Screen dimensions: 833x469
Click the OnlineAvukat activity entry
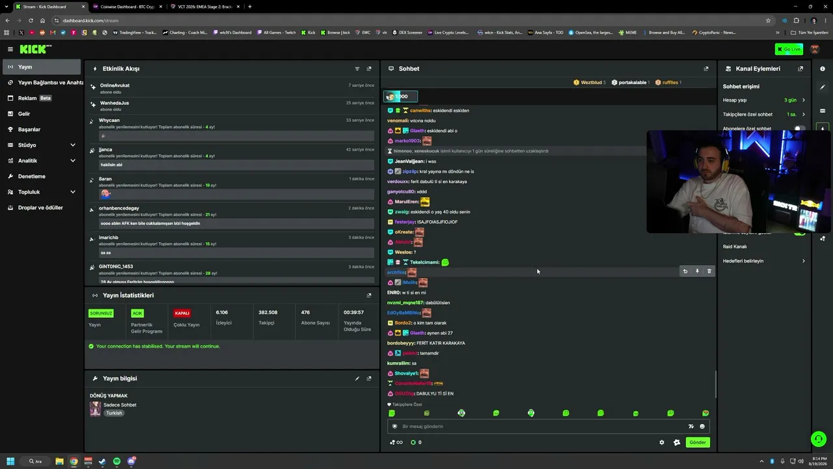(232, 89)
